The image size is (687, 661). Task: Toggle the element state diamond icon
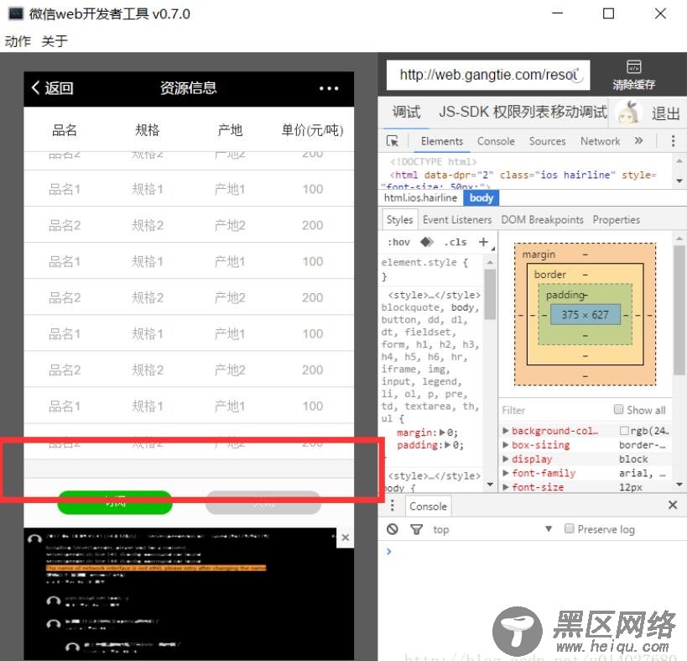pyautogui.click(x=426, y=242)
